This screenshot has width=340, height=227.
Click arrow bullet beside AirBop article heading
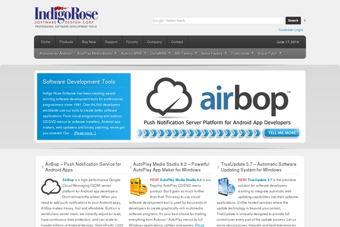(42, 167)
